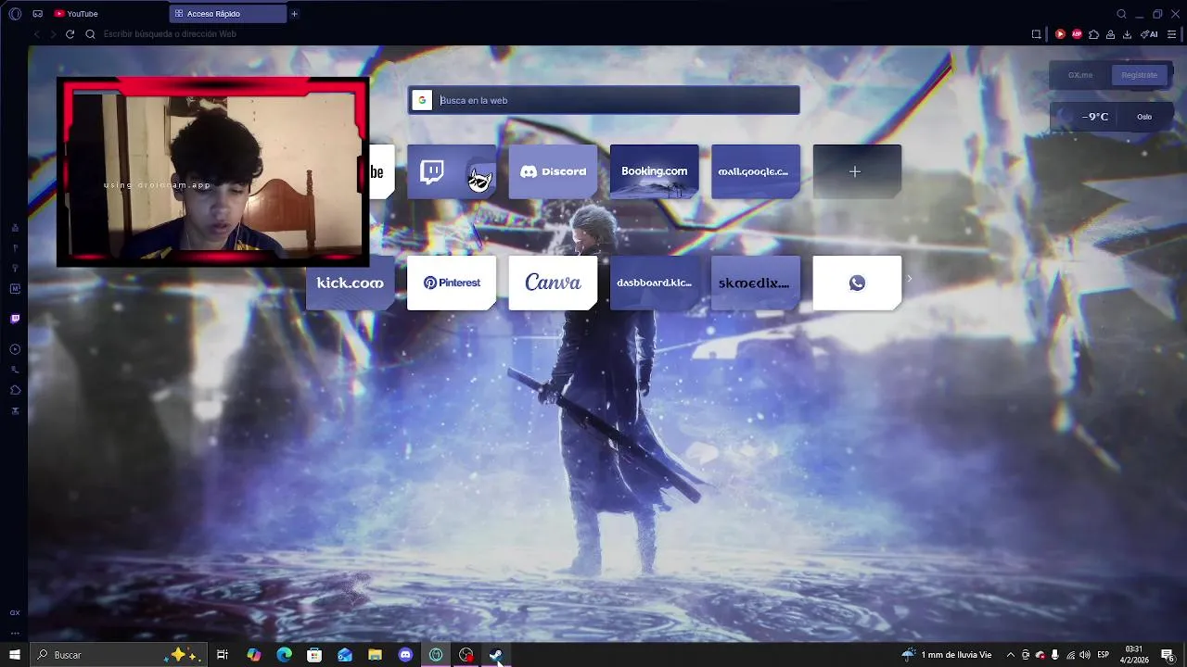
Task: Click the taskbar Buscar search box
Action: pyautogui.click(x=119, y=655)
